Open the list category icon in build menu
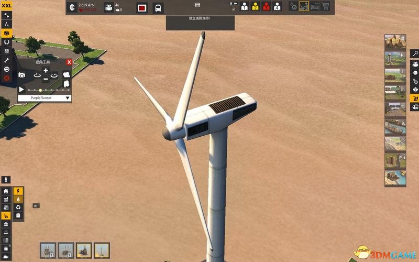The width and height of the screenshot is (419, 262). (x=6, y=241)
